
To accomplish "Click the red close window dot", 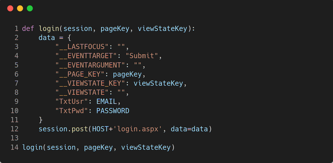I will [x=10, y=9].
